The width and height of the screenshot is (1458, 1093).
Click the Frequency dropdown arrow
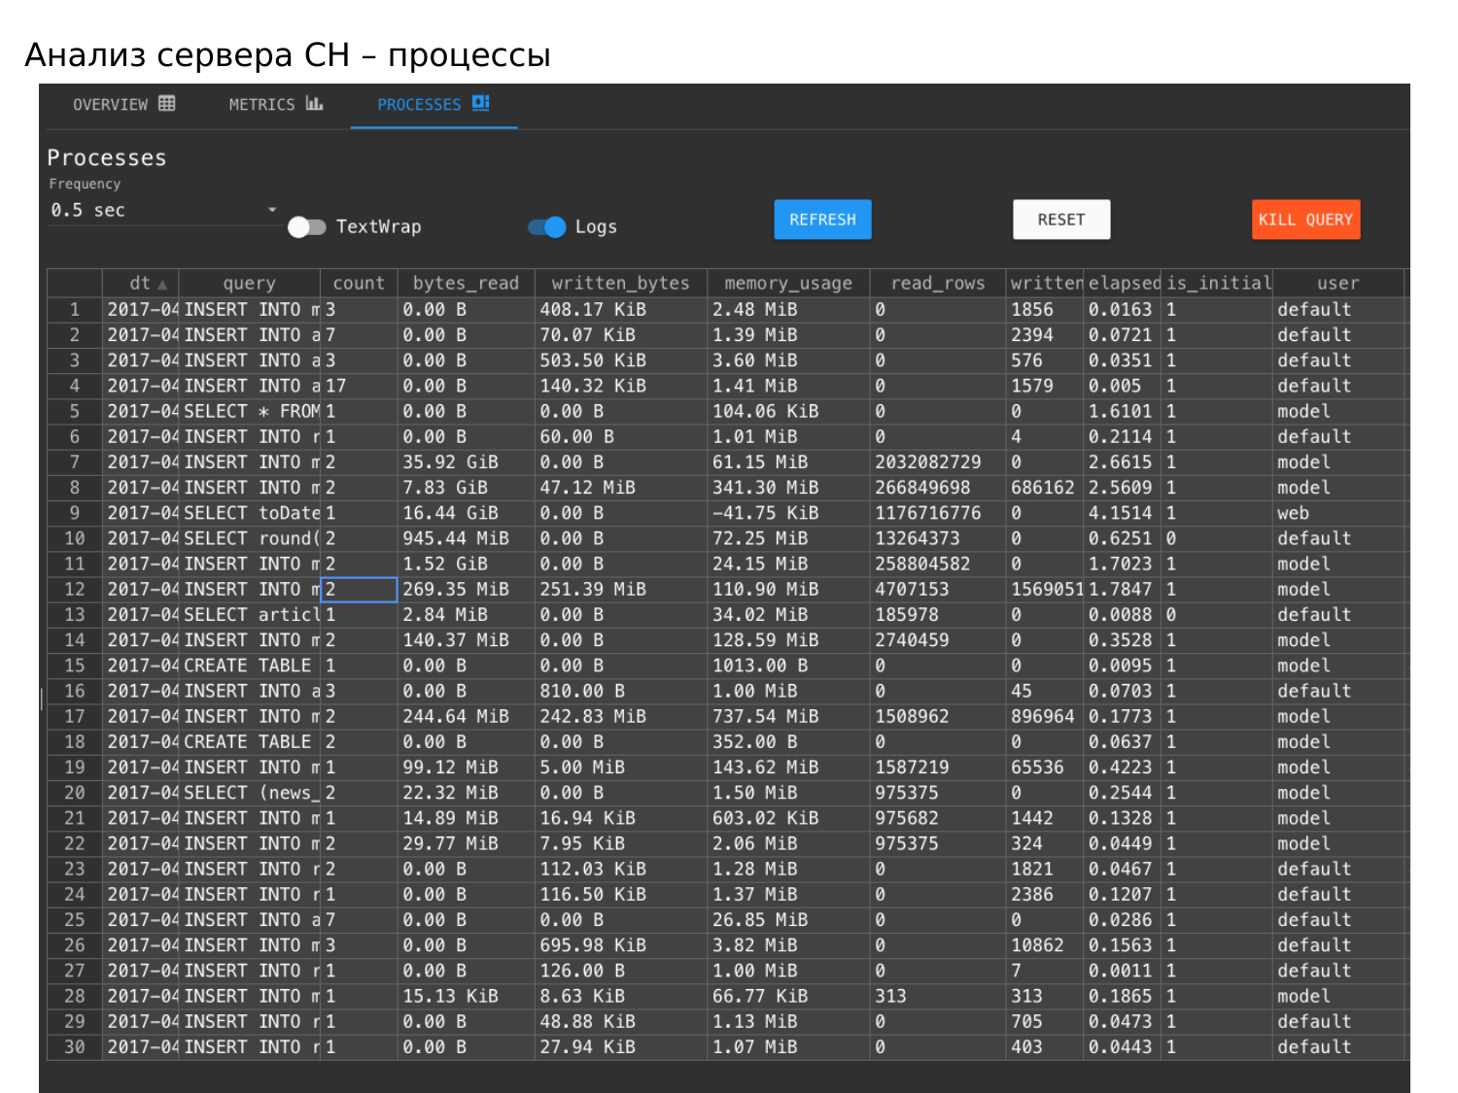272,210
